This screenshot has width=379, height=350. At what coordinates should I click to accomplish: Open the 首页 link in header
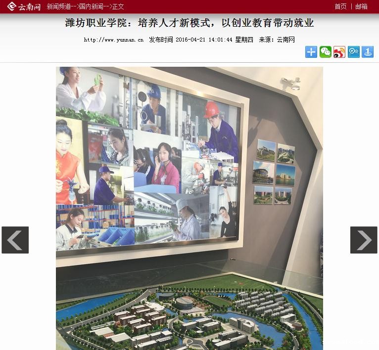click(x=340, y=6)
